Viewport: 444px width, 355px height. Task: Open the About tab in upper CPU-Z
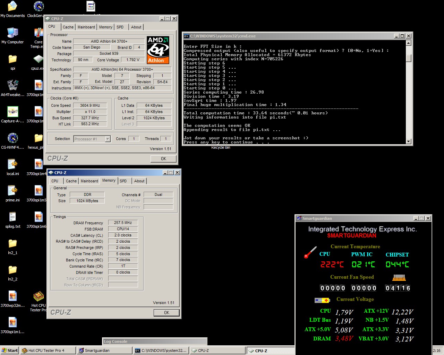[136, 27]
